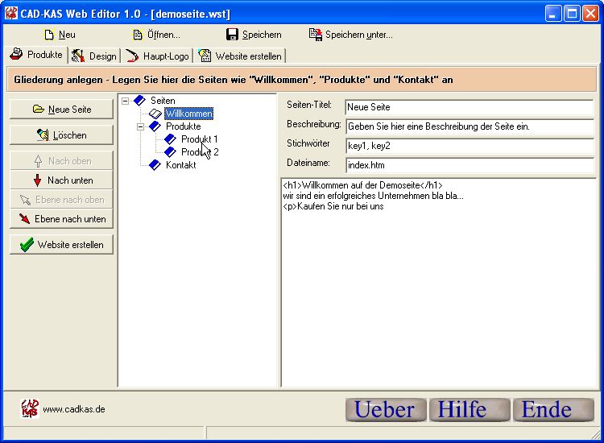
Task: Collapse the Produkte tree branch
Action: [x=141, y=126]
